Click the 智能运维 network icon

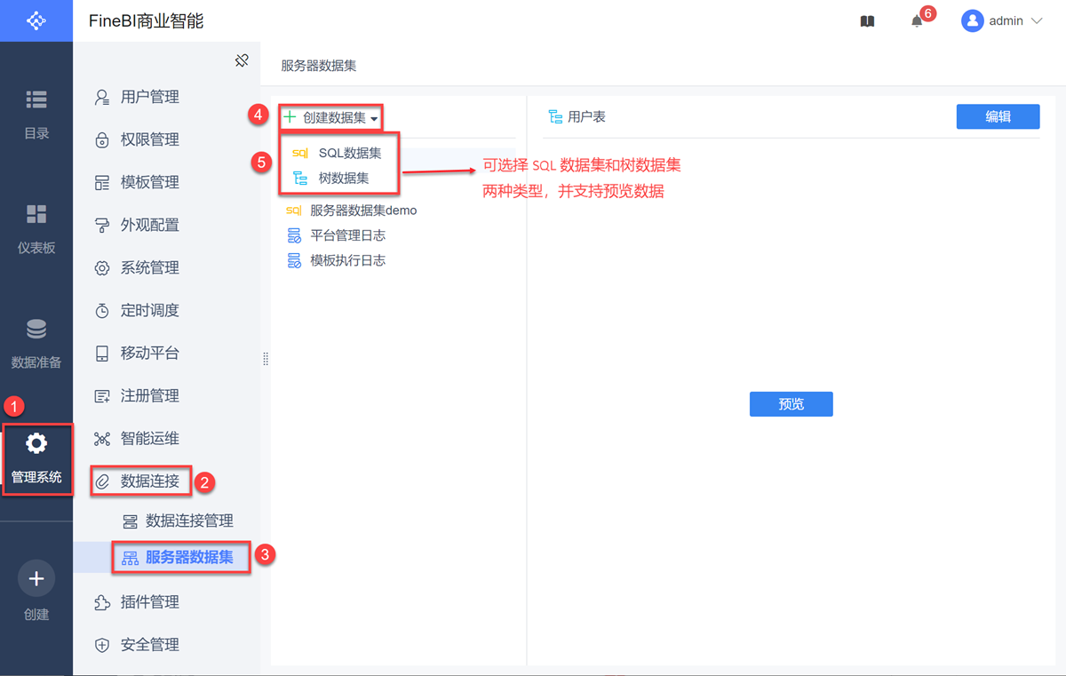coord(102,438)
